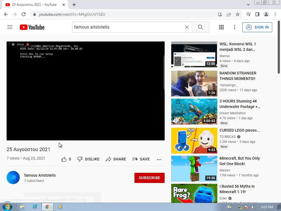The image size is (281, 211).
Task: Open the YouTube hamburger guide menu
Action: pos(10,27)
